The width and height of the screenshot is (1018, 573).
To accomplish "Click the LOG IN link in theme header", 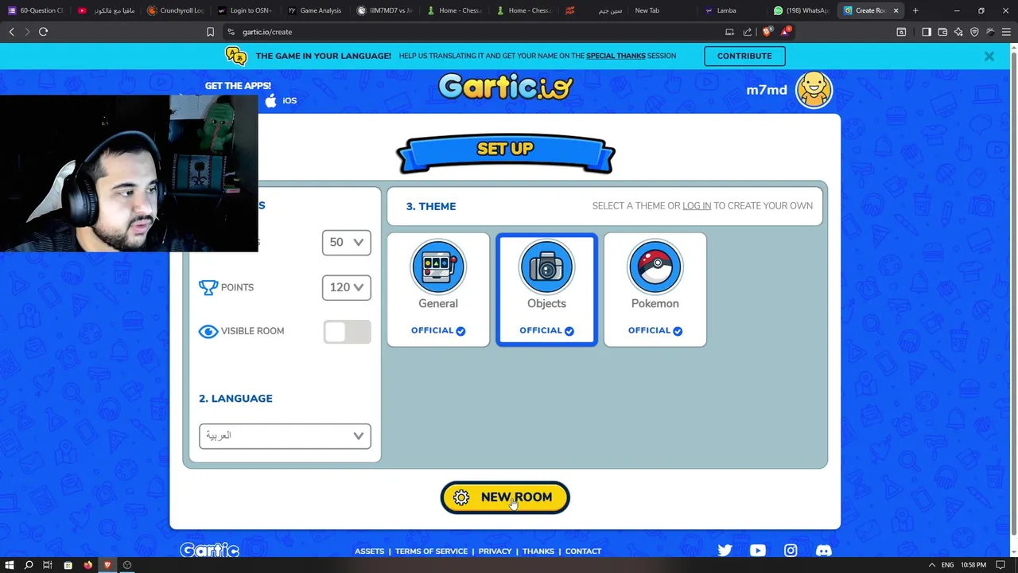I will point(697,205).
